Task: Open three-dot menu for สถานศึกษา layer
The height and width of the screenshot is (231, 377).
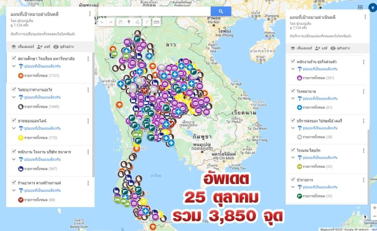Action: (x=88, y=59)
